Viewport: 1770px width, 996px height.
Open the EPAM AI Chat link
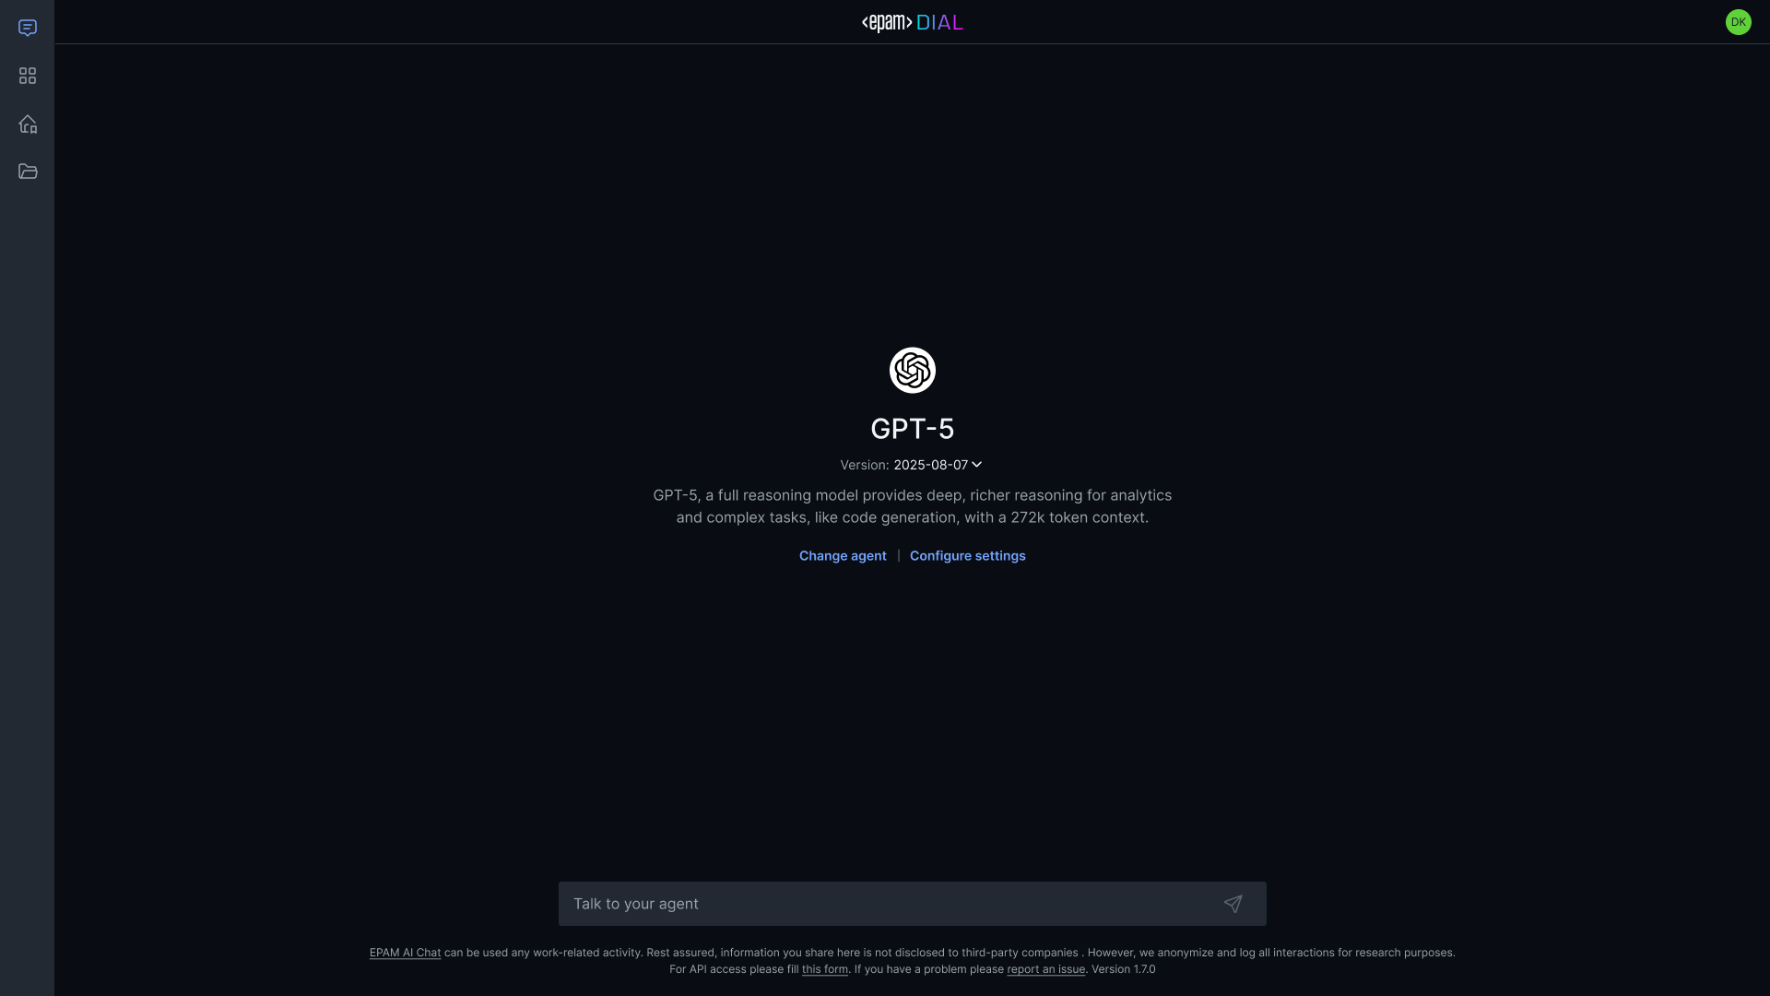pos(405,953)
